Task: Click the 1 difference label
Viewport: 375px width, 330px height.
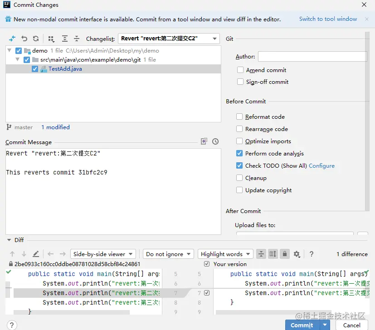Action: [352, 254]
